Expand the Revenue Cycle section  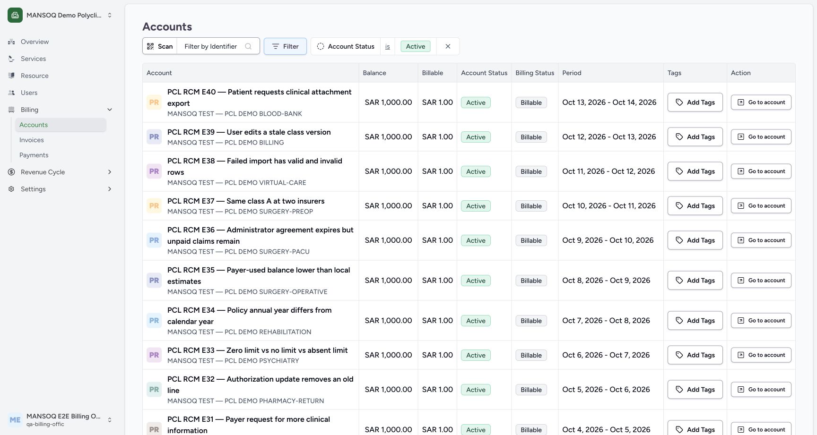coord(110,172)
